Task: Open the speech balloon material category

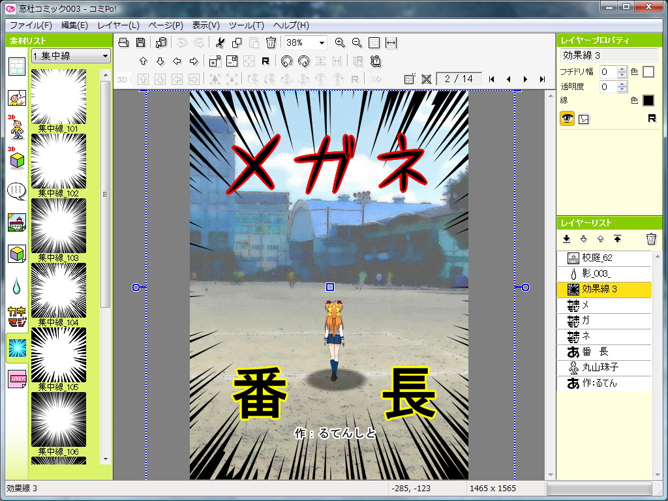Action: (17, 192)
